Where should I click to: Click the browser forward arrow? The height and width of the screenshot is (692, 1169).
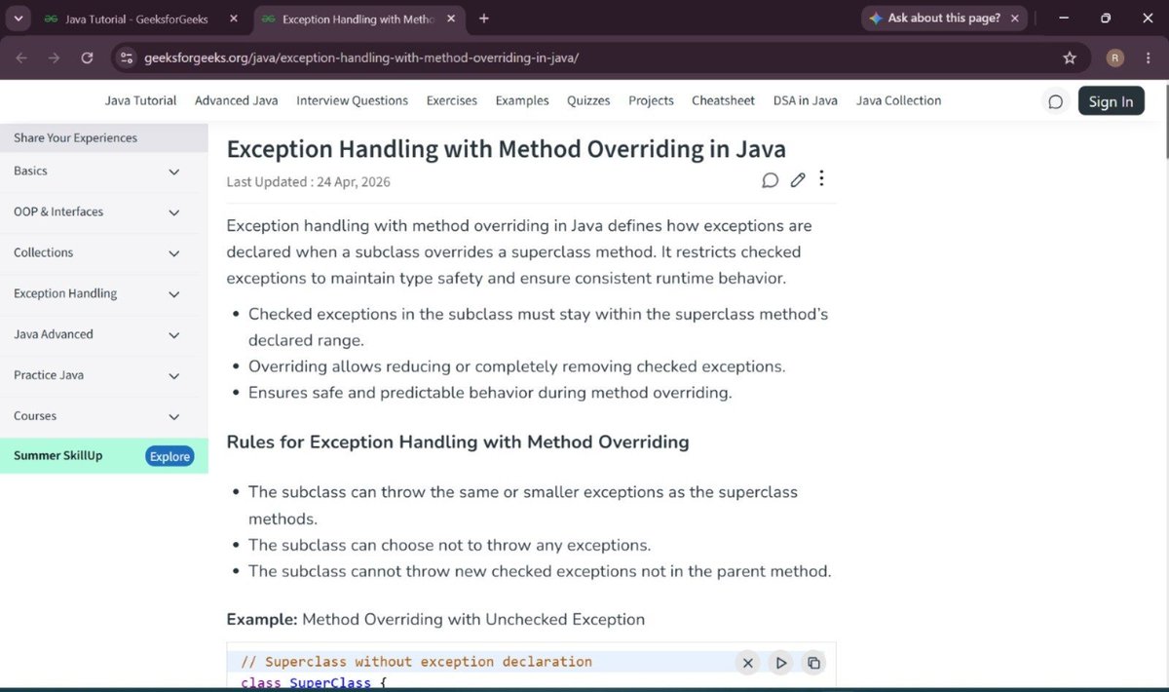[54, 58]
